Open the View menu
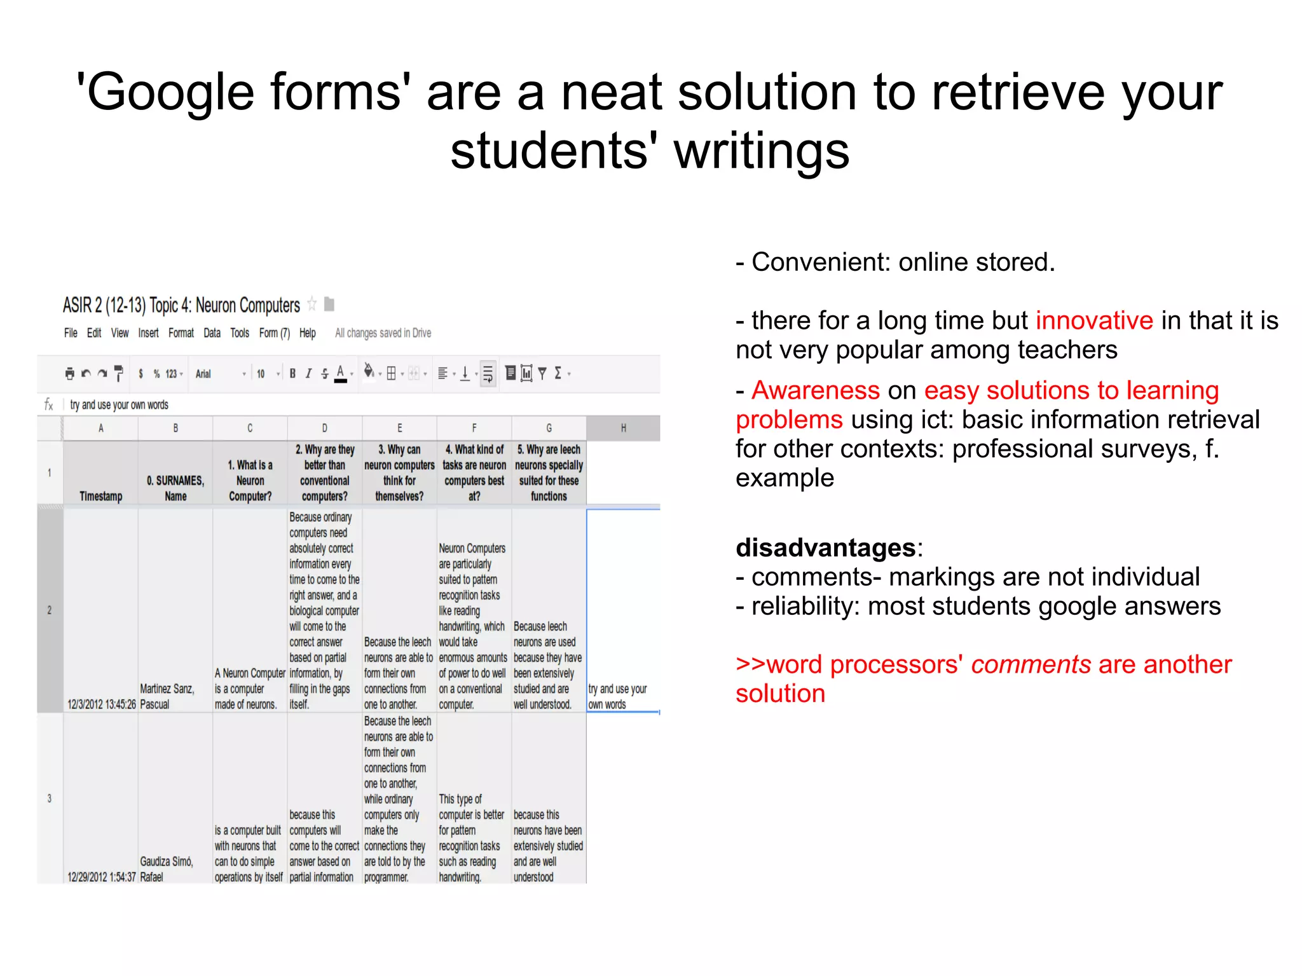The image size is (1302, 976). click(x=120, y=333)
